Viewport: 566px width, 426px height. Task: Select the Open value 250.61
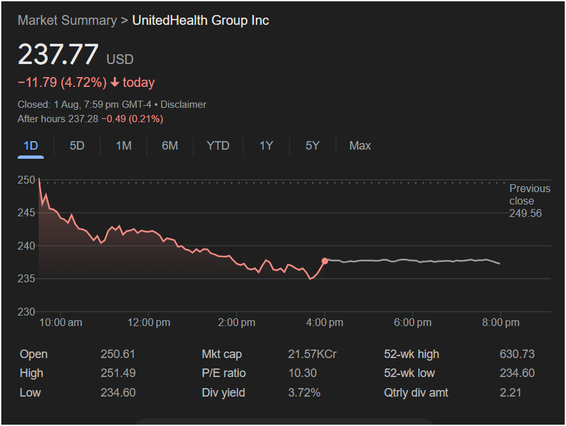coord(118,354)
